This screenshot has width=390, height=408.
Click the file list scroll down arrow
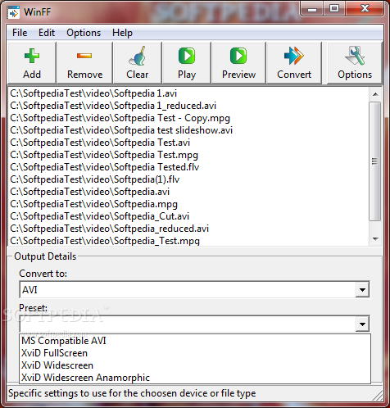click(375, 239)
